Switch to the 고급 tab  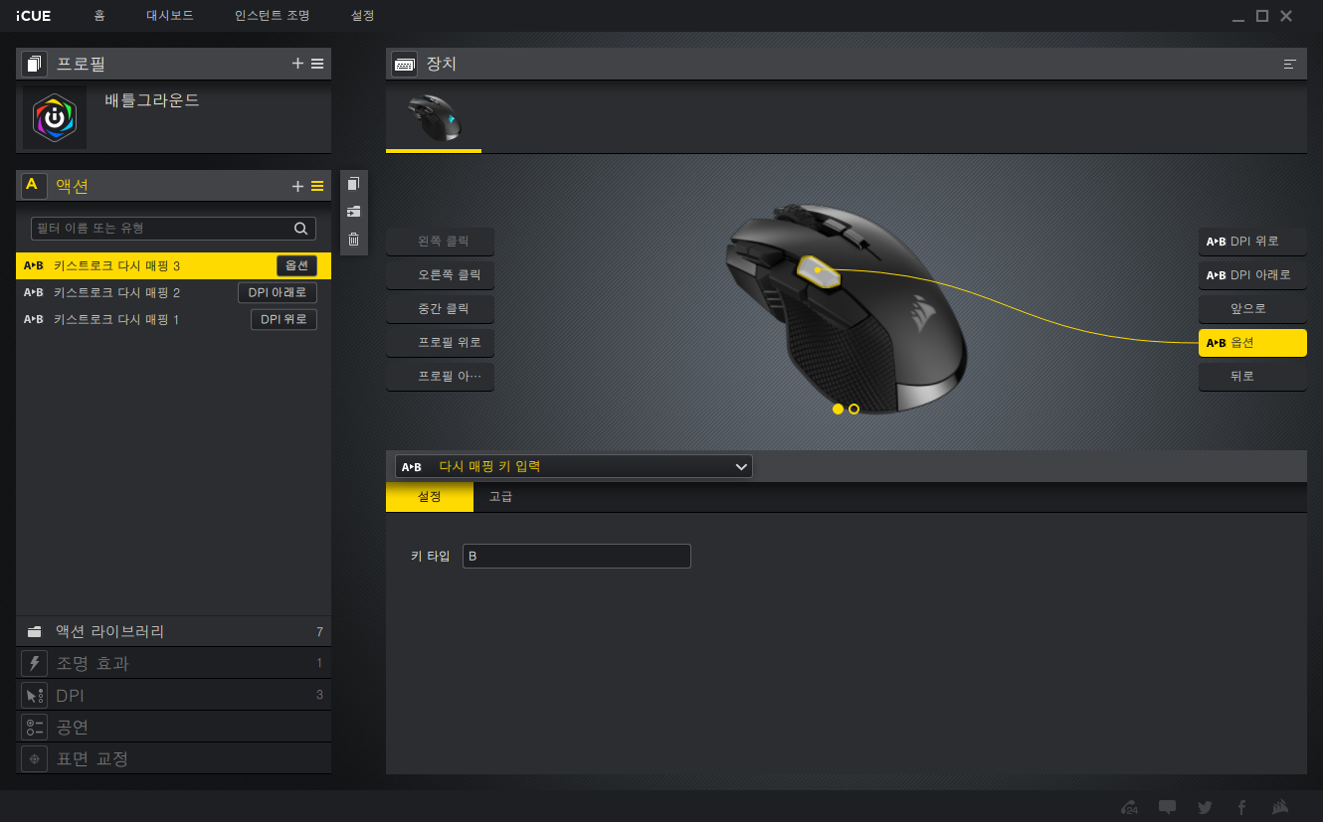pyautogui.click(x=500, y=497)
